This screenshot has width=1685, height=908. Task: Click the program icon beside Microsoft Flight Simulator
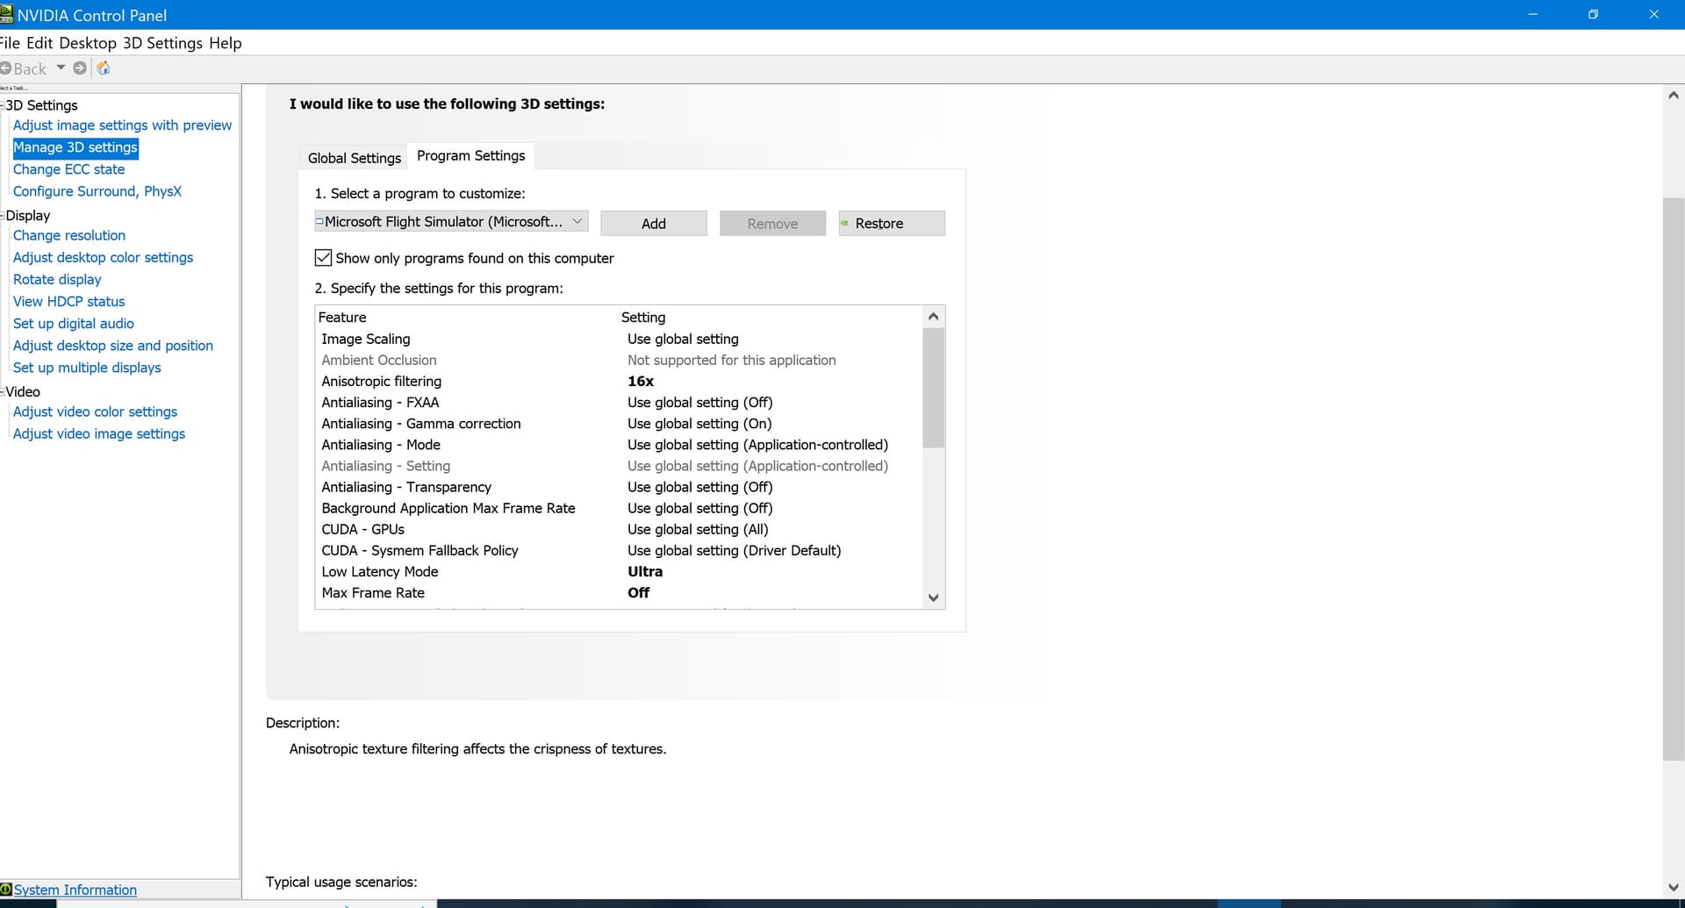click(319, 222)
